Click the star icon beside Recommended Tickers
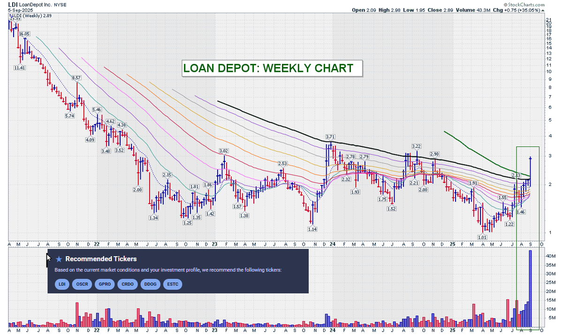Image resolution: width=563 pixels, height=336 pixels. (x=59, y=259)
